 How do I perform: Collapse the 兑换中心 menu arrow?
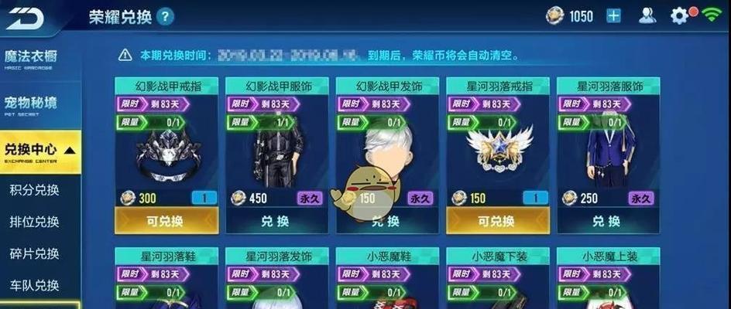click(x=70, y=151)
